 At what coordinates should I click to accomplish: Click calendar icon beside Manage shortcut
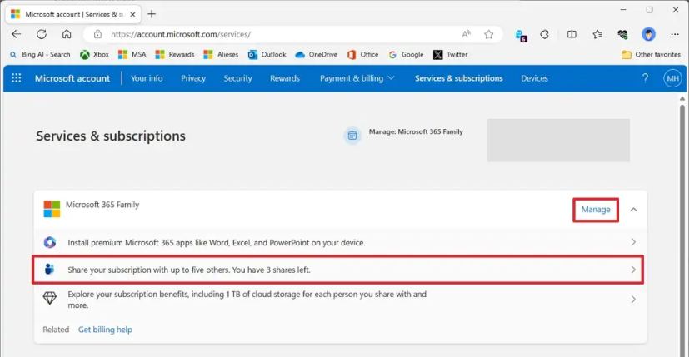(352, 136)
